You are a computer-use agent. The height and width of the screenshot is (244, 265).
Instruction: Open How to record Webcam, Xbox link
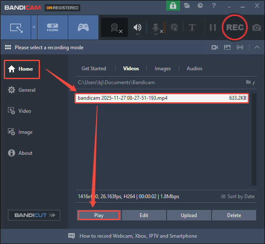pyautogui.click(x=138, y=236)
